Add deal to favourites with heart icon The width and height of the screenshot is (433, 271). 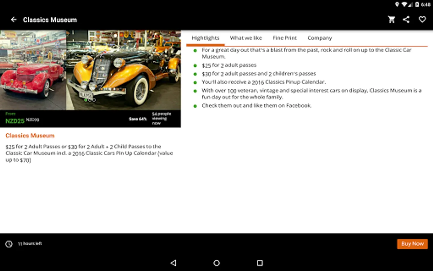[x=422, y=20]
